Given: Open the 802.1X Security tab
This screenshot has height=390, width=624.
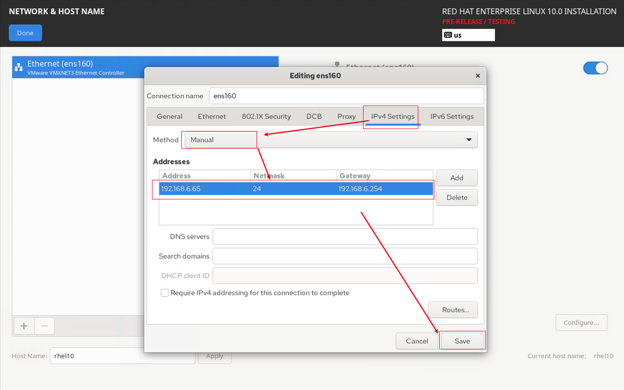Looking at the screenshot, I should point(266,116).
